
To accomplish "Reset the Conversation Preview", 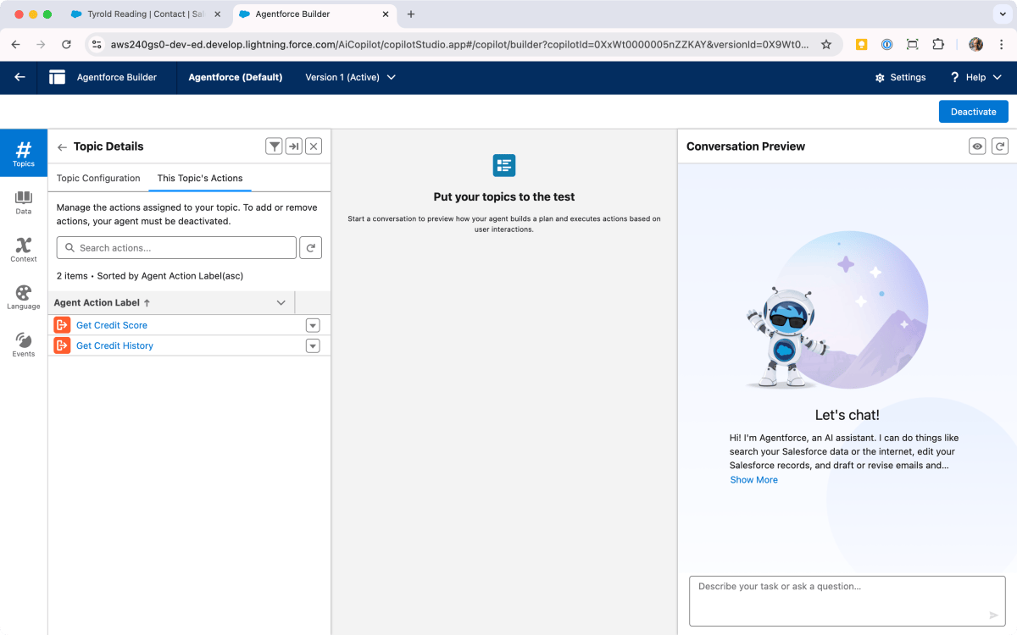I will (1000, 146).
